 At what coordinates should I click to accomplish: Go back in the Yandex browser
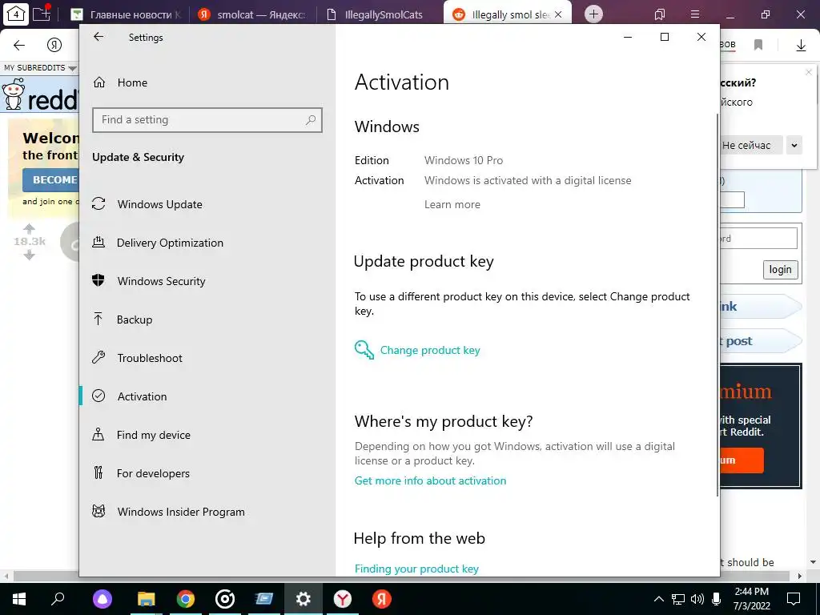click(19, 46)
